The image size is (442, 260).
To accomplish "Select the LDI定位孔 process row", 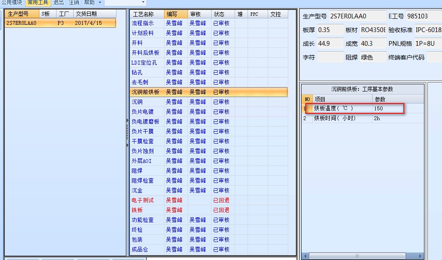I will point(209,62).
